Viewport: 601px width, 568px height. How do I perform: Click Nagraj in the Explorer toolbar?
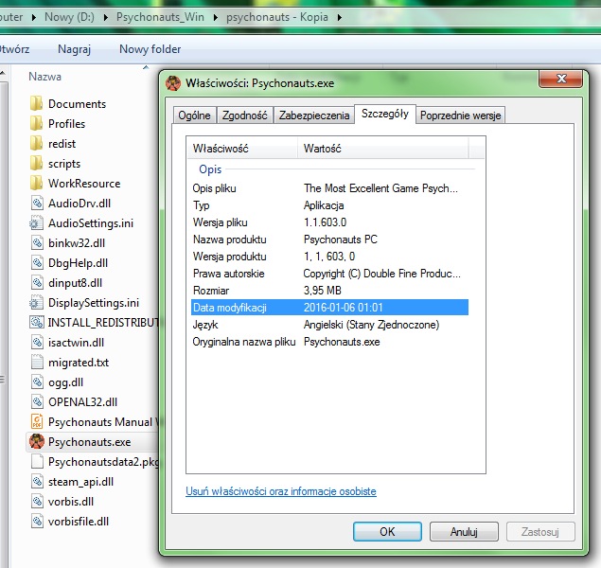point(75,49)
